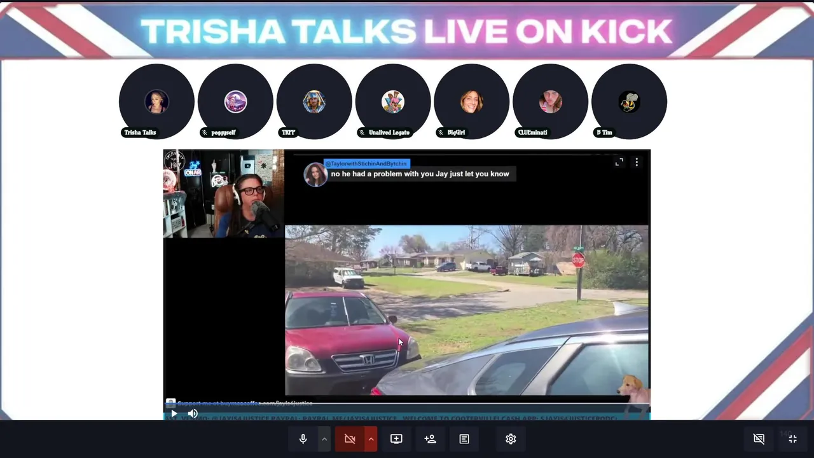This screenshot has width=814, height=458.
Task: Click the muted mic icon beside peggyself
Action: 205,133
